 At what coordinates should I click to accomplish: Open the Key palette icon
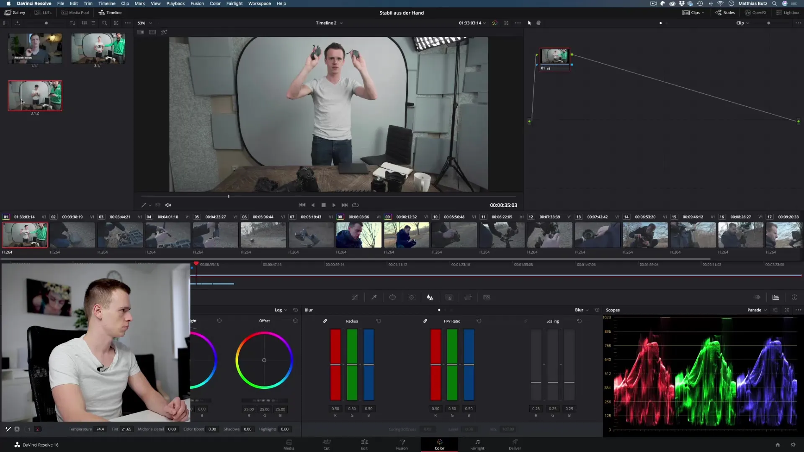pyautogui.click(x=449, y=298)
